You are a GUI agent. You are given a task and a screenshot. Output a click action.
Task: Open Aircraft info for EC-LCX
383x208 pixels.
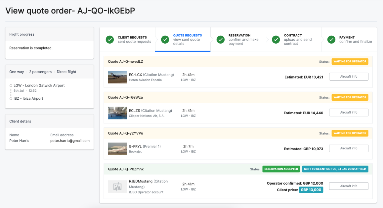[x=349, y=77]
